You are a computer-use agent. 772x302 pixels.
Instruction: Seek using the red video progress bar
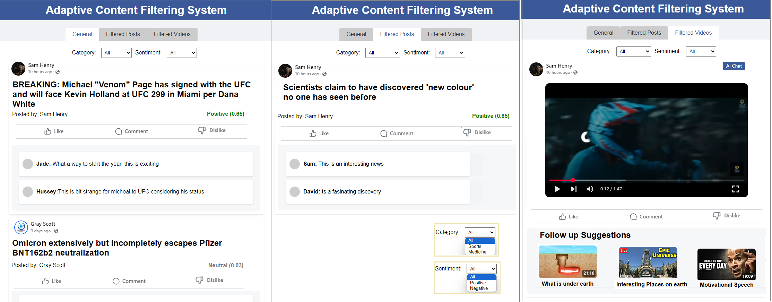click(573, 180)
